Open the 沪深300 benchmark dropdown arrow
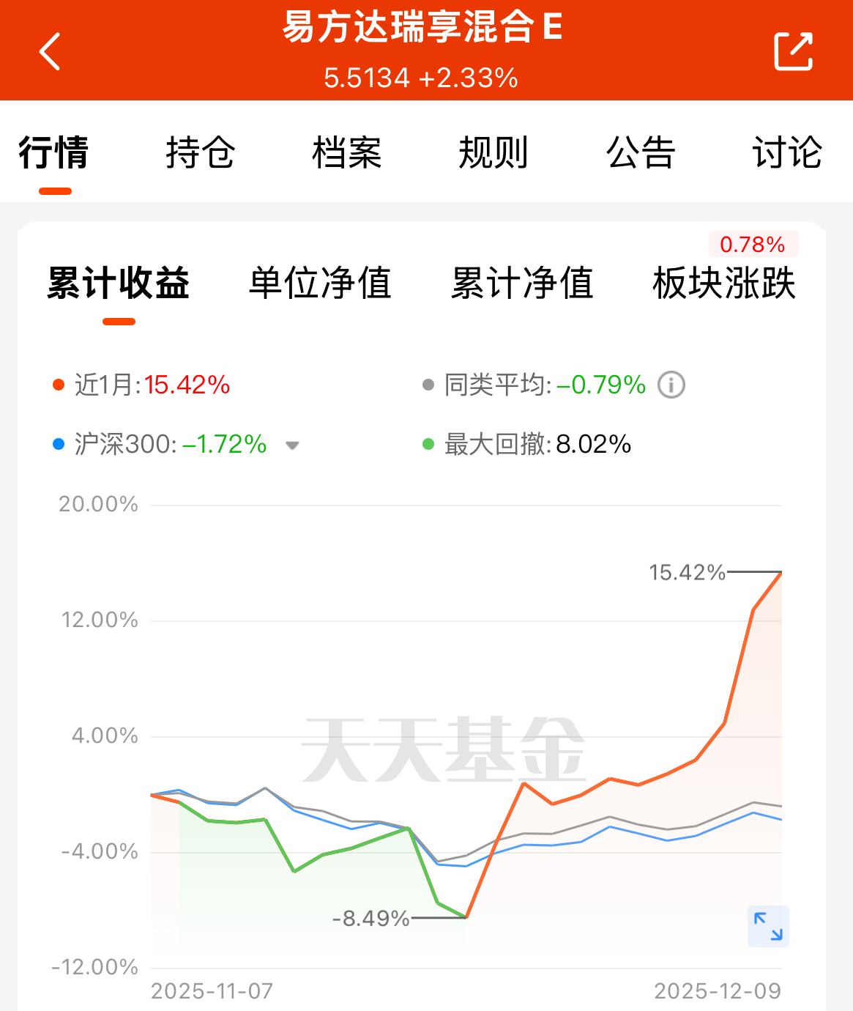This screenshot has width=853, height=1011. (x=292, y=445)
